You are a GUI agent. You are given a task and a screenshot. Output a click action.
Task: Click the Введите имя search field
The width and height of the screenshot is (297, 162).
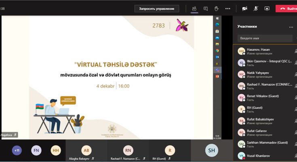(x=265, y=38)
